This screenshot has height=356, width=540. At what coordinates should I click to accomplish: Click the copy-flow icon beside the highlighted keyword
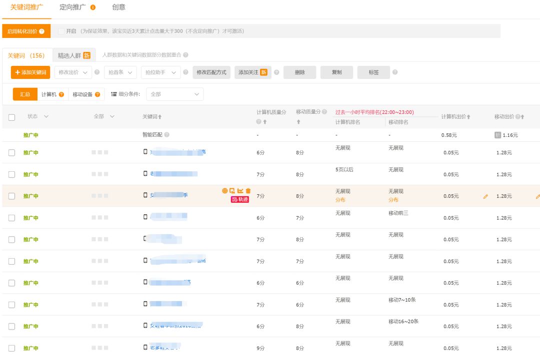(x=232, y=190)
